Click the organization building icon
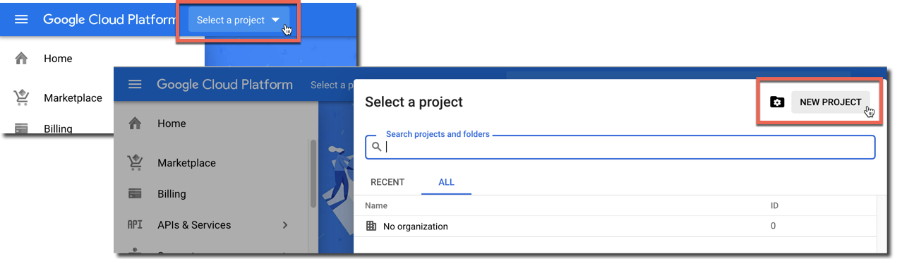902x259 pixels. pos(372,226)
